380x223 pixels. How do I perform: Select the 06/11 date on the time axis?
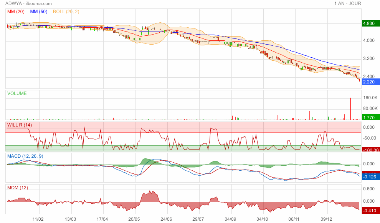pyautogui.click(x=294, y=219)
